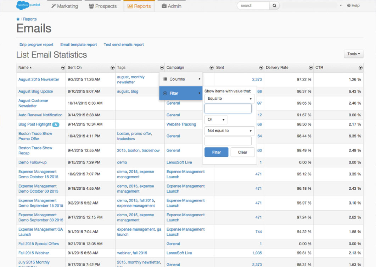Click the webinar tag link
The width and height of the screenshot is (376, 267).
point(124,253)
